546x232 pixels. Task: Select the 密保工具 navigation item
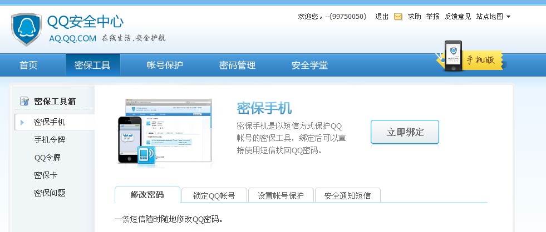(x=92, y=65)
